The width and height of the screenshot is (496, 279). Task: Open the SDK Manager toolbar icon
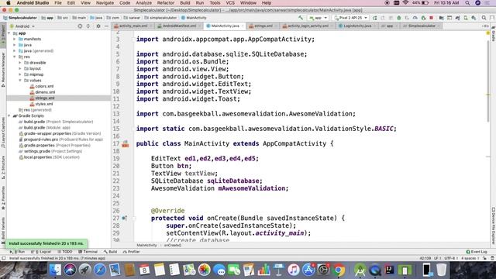[474, 18]
